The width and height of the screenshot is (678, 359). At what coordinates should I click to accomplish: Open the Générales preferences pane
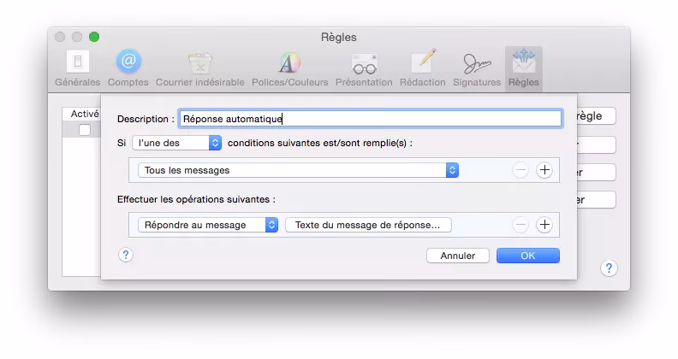pos(77,69)
